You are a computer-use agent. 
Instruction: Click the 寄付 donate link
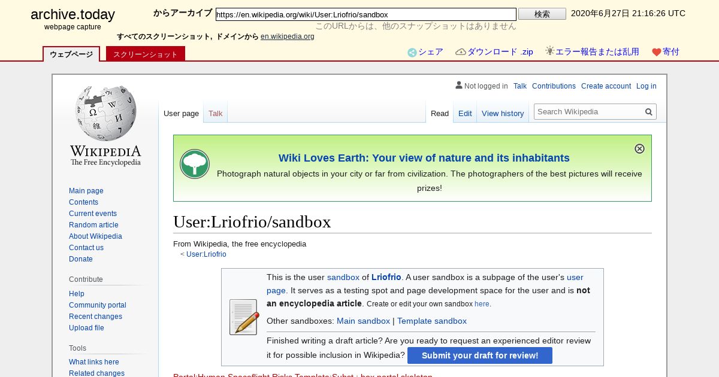[x=671, y=52]
